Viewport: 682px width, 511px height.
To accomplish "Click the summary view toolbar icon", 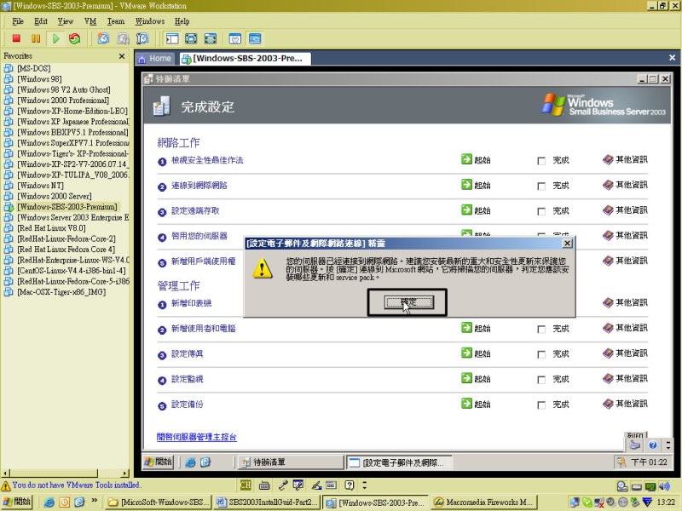I will click(x=235, y=38).
